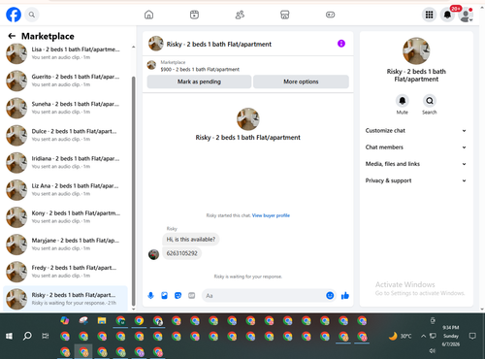
Task: Open the Lisa conversation
Action: tap(65, 53)
